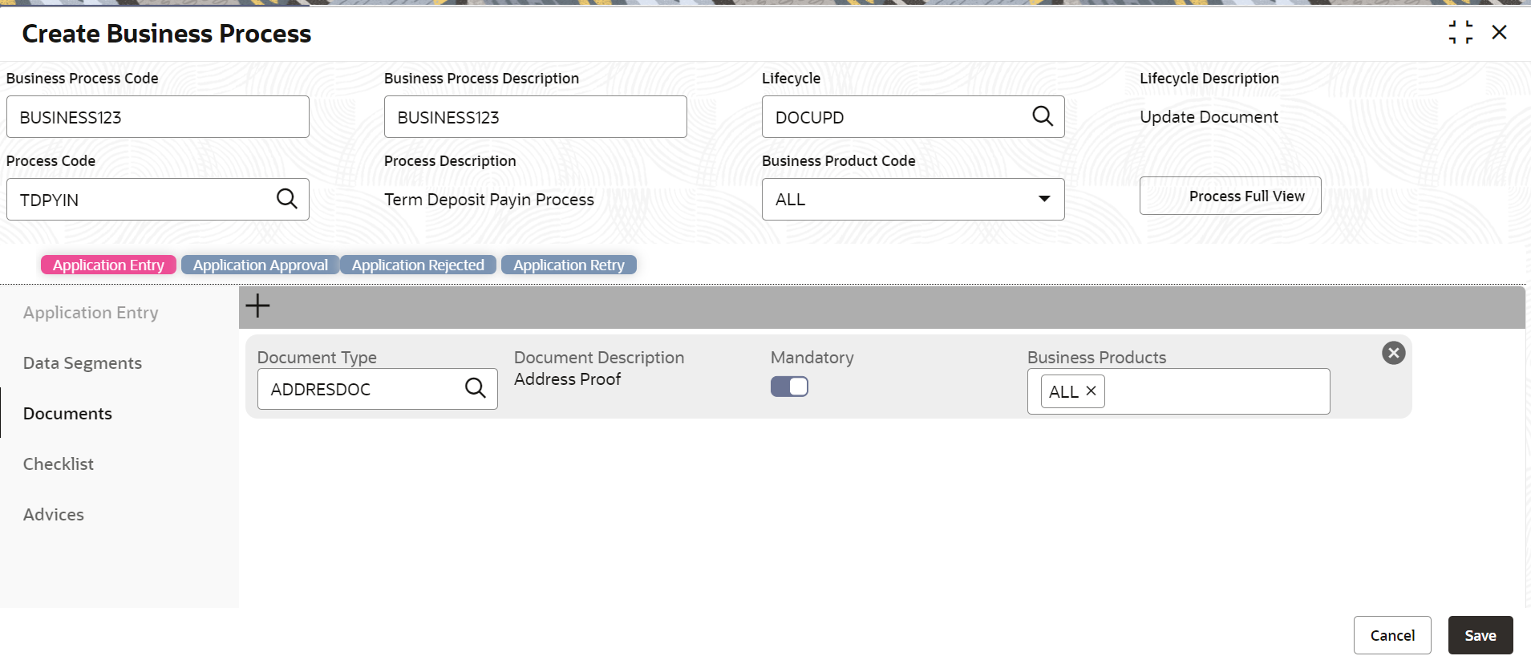The width and height of the screenshot is (1531, 660).
Task: Save the business process
Action: (x=1480, y=635)
